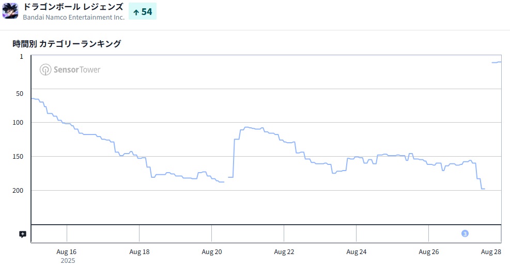Click the Sensor Tower watermark text
Screen dimensions: 510x269
tap(77, 70)
